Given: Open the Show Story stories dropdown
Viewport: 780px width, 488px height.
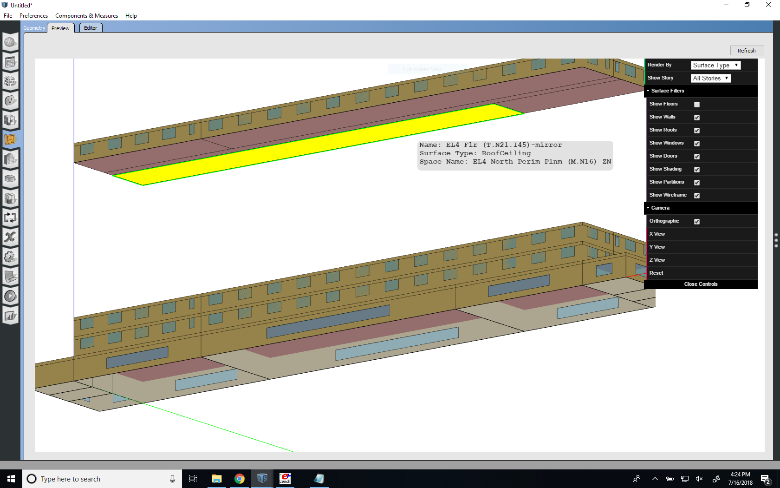Looking at the screenshot, I should coord(710,78).
